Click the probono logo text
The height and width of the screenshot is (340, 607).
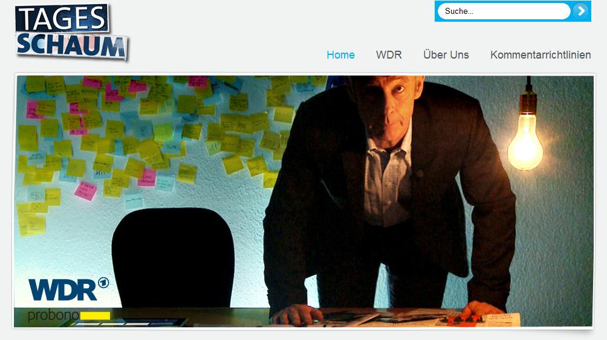(53, 315)
